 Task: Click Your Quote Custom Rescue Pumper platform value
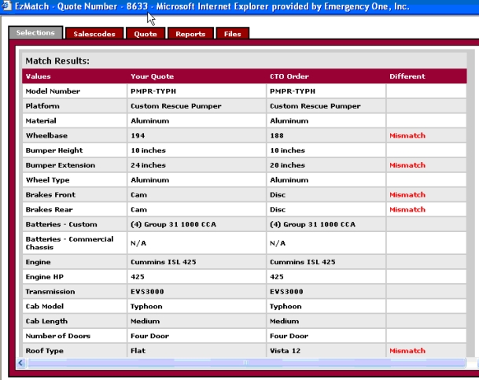(176, 106)
